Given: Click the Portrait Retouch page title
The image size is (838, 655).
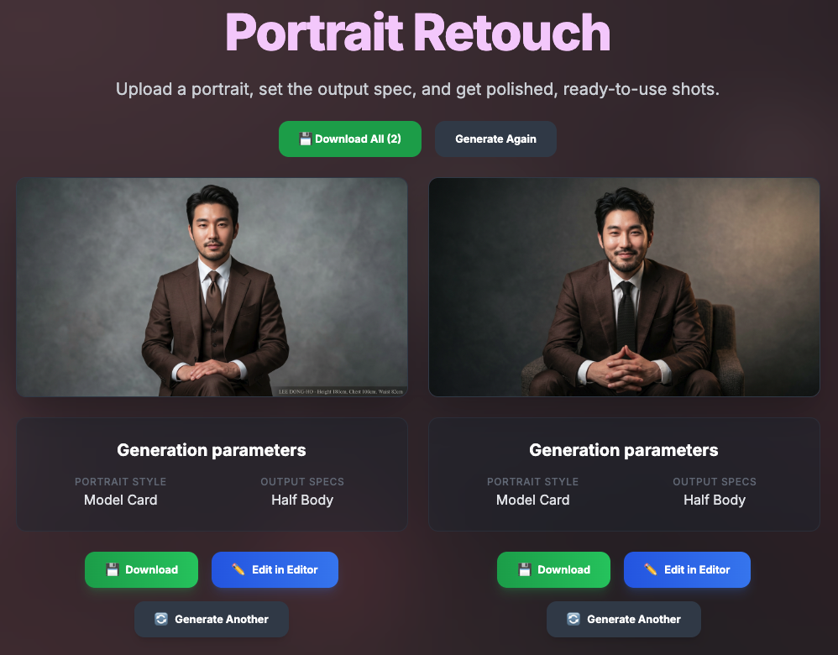Looking at the screenshot, I should (418, 33).
